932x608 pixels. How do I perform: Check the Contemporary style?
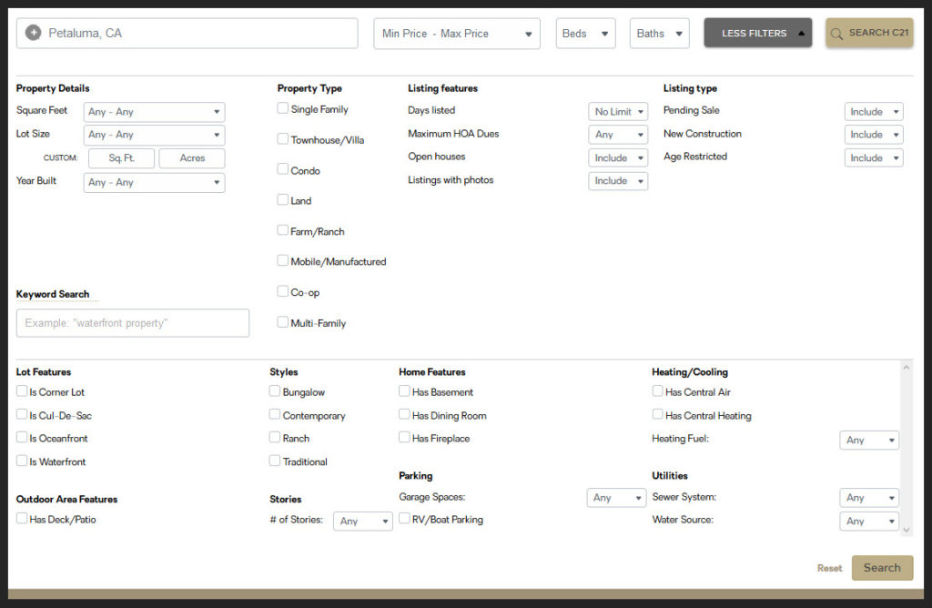(x=275, y=414)
